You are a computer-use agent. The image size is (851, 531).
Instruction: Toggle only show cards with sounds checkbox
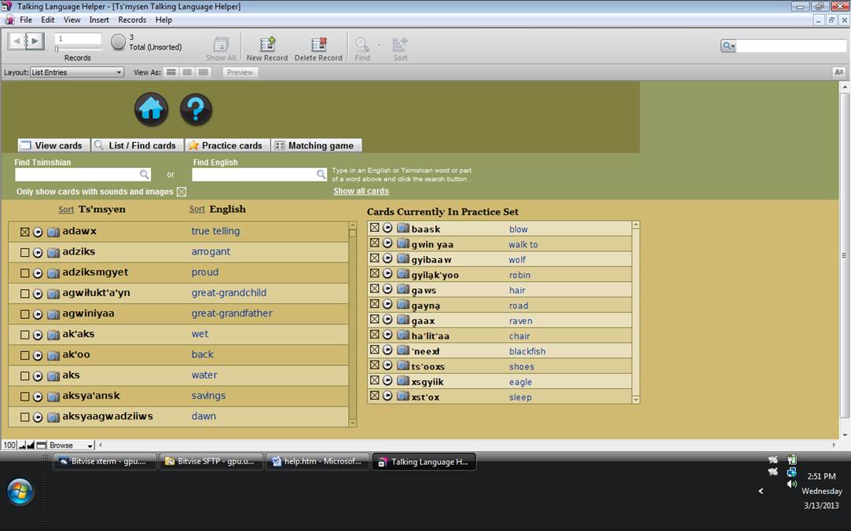click(x=182, y=192)
